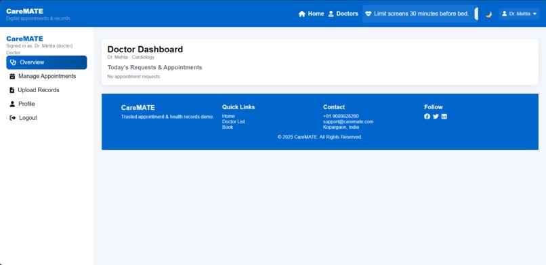Click the copyright 2025 CareMATE notice
The height and width of the screenshot is (265, 546).
[x=320, y=137]
